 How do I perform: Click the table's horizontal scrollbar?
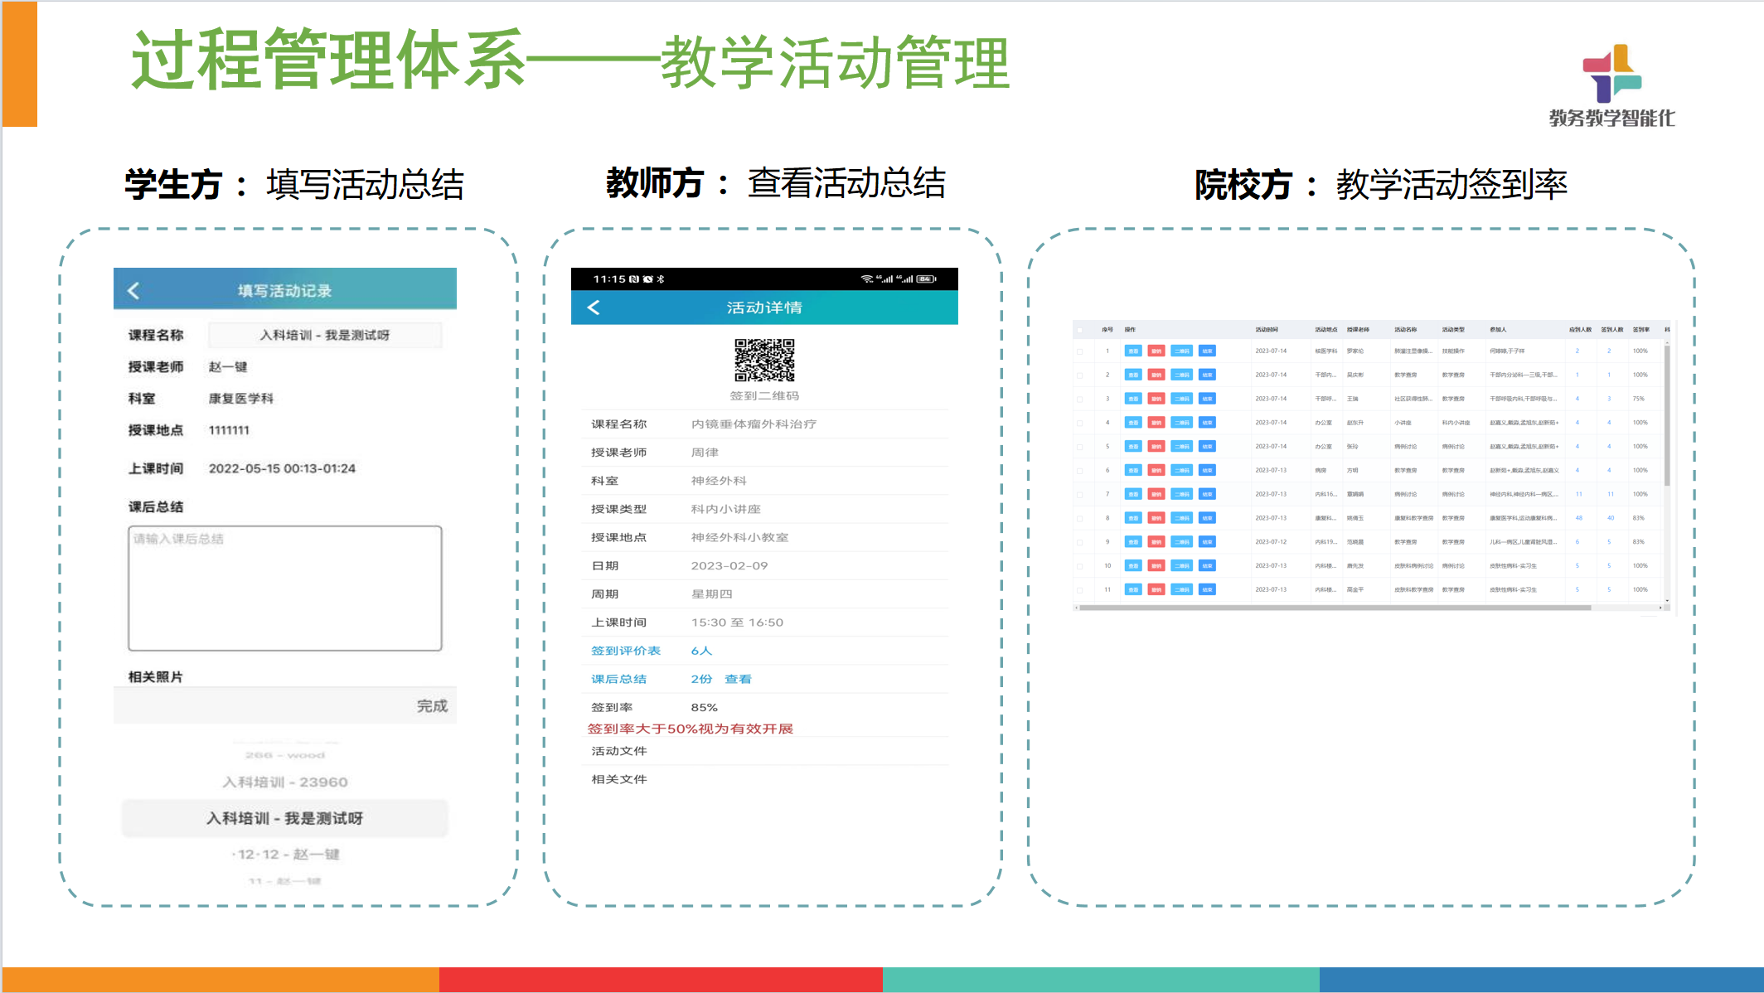[x=1335, y=608]
